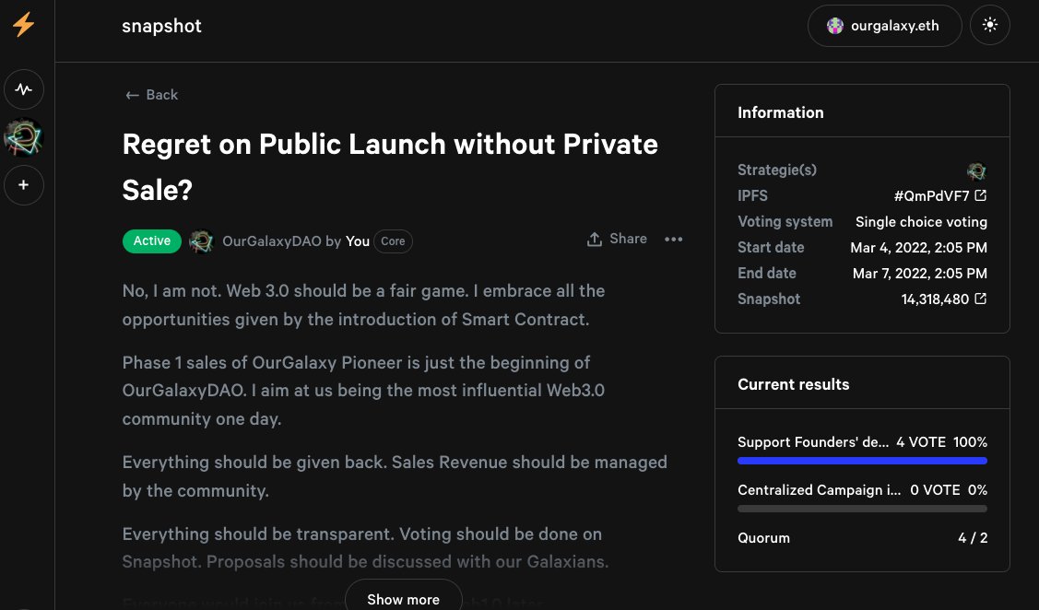Expand the proposal with Show more

click(x=404, y=598)
